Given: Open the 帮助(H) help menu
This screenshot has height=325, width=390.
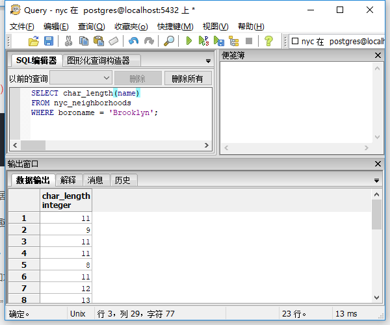Looking at the screenshot, I should [x=251, y=27].
